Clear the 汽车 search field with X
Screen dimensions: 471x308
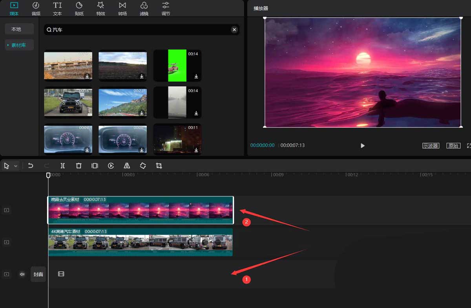tap(234, 29)
